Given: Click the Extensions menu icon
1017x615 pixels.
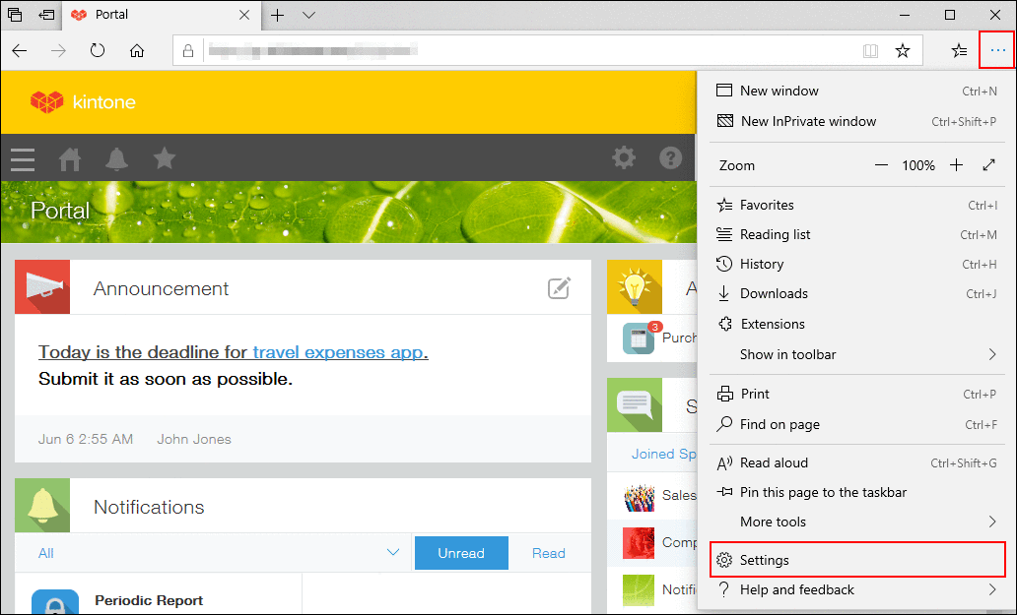Looking at the screenshot, I should [x=724, y=324].
